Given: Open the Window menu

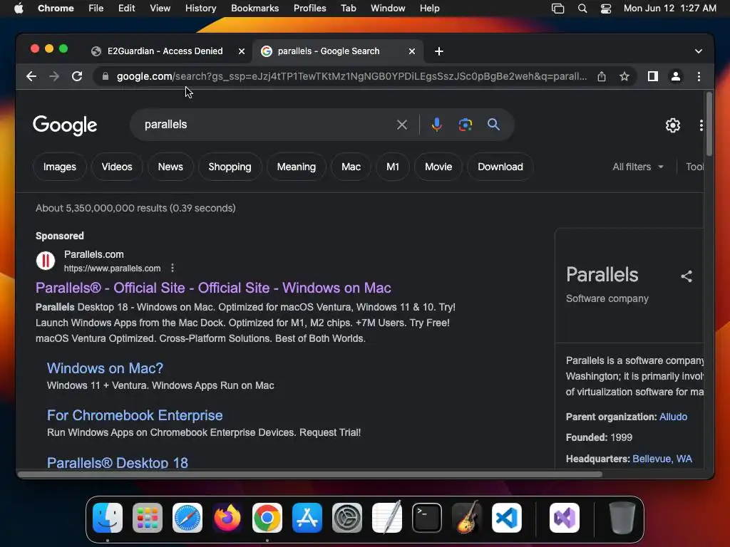Looking at the screenshot, I should 388,9.
